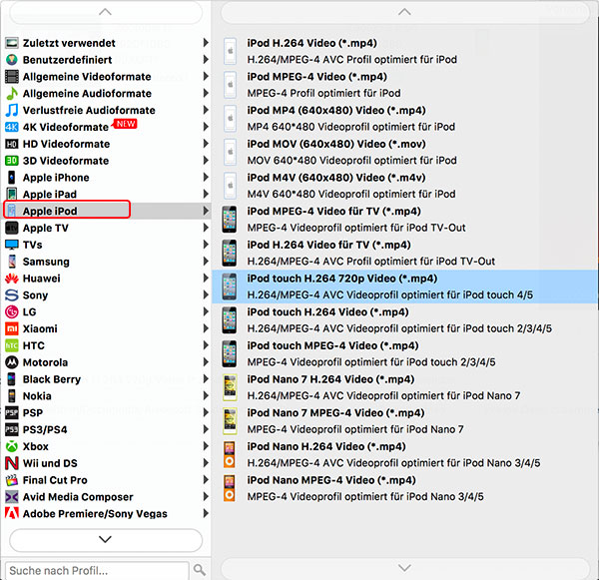The width and height of the screenshot is (599, 580).
Task: Click the search magnifier icon
Action: [200, 570]
